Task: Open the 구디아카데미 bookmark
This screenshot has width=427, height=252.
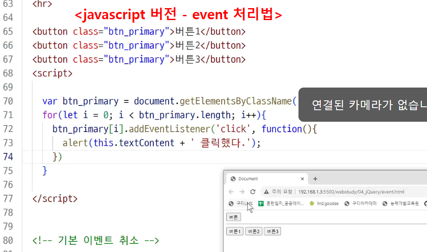Action: (360, 203)
